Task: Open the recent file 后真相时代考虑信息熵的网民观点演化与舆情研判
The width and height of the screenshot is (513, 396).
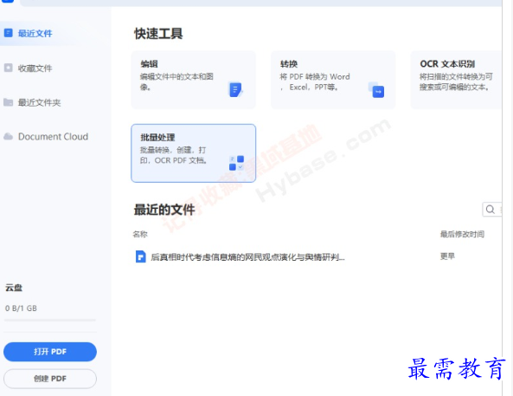Action: click(247, 257)
